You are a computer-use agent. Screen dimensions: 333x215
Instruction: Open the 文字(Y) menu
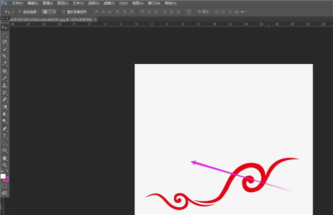[x=78, y=3]
